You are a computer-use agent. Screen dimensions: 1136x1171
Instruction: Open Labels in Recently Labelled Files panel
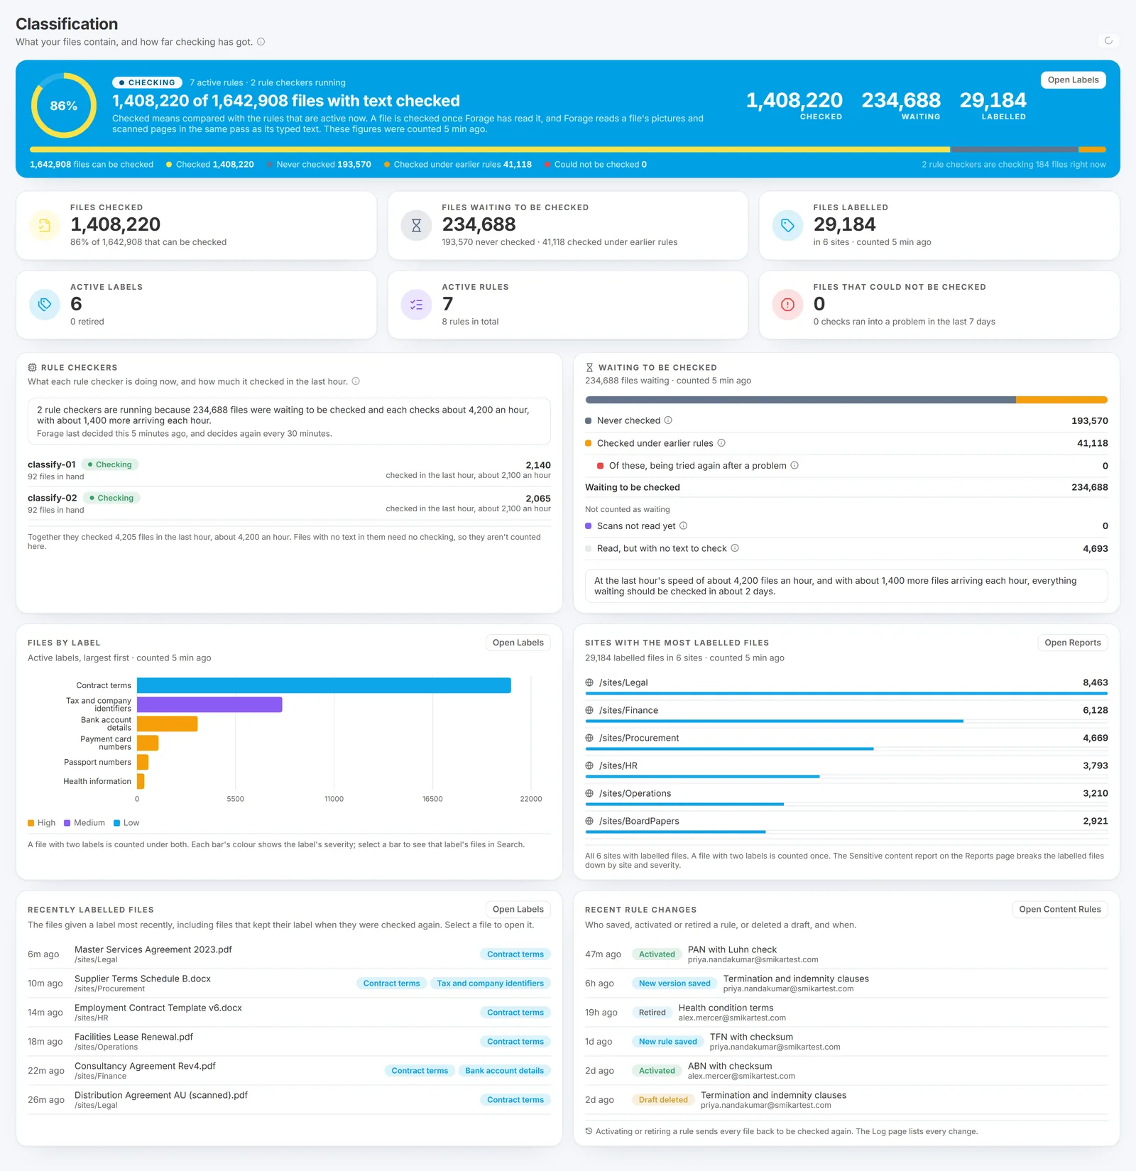(x=518, y=910)
